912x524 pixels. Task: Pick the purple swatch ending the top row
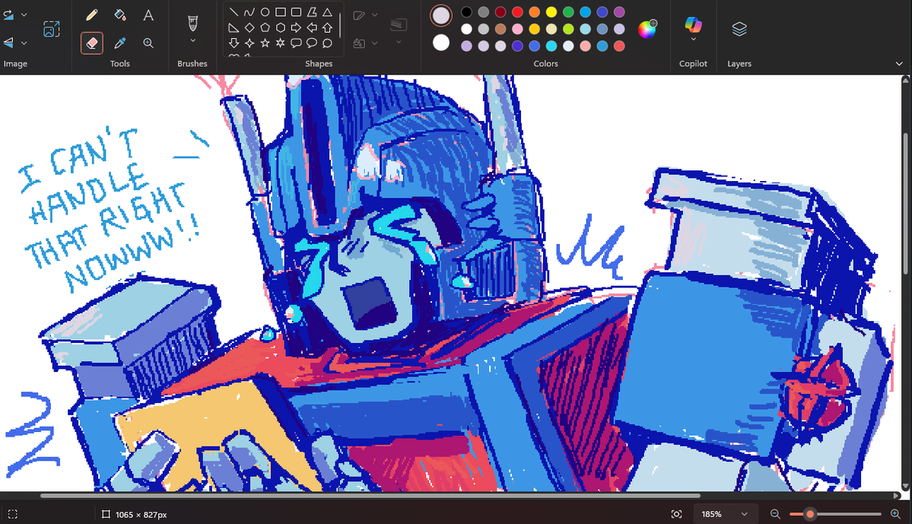(x=619, y=11)
